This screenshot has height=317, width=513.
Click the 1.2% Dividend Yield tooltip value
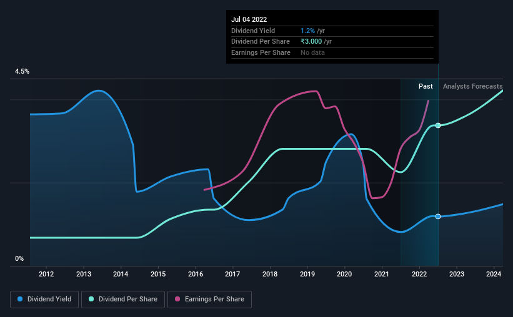[x=307, y=31]
